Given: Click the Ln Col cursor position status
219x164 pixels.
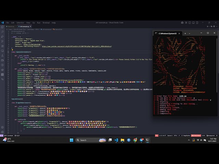Looking at the screenshot, I should pos(163,135).
